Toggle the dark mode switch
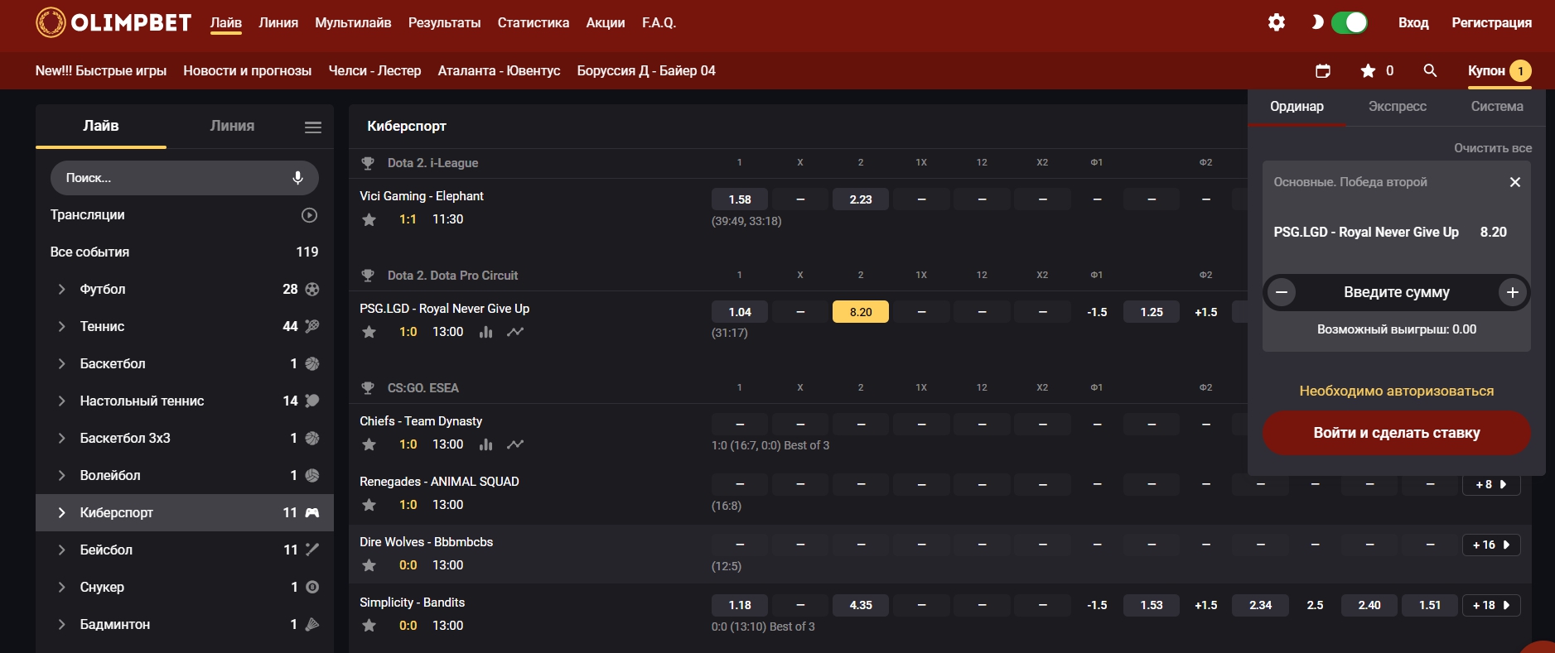The height and width of the screenshot is (653, 1555). click(1349, 22)
